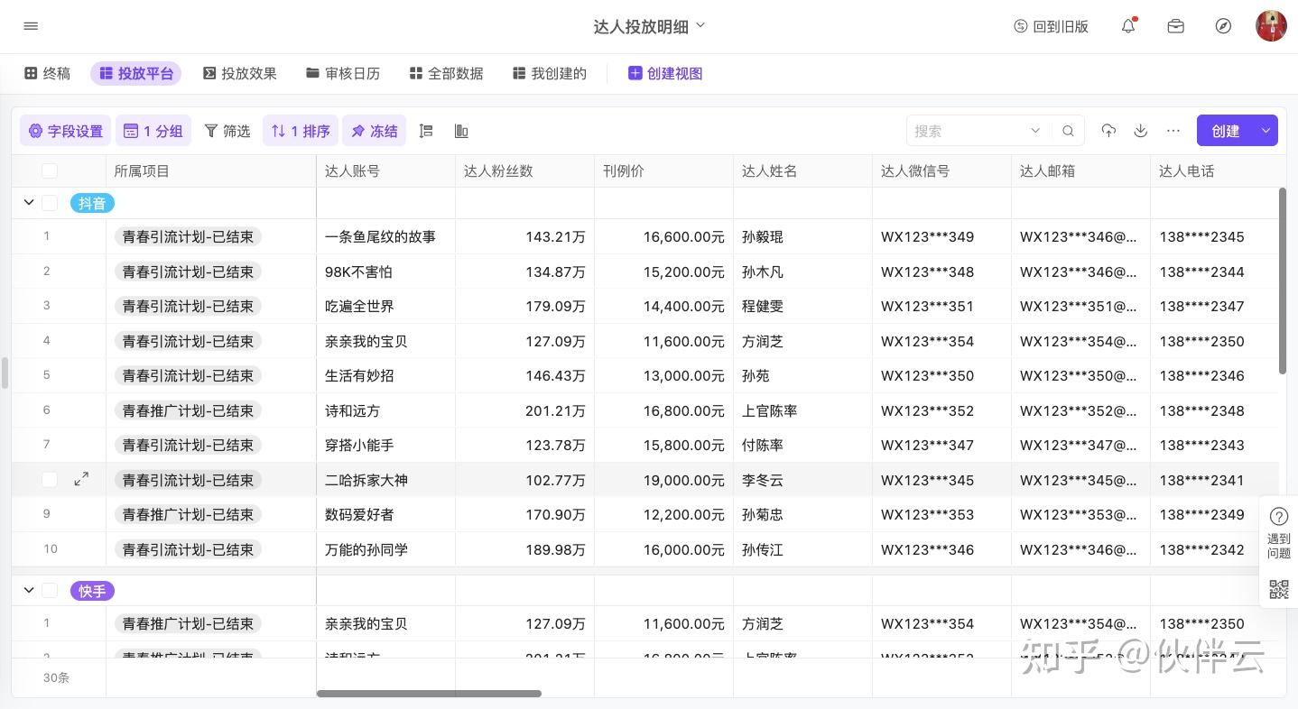Open the briefcase workspace icon
The image size is (1298, 709).
pos(1175,26)
